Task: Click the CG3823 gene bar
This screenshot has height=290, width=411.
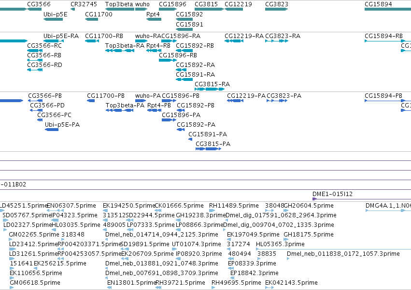Action: [x=277, y=9]
